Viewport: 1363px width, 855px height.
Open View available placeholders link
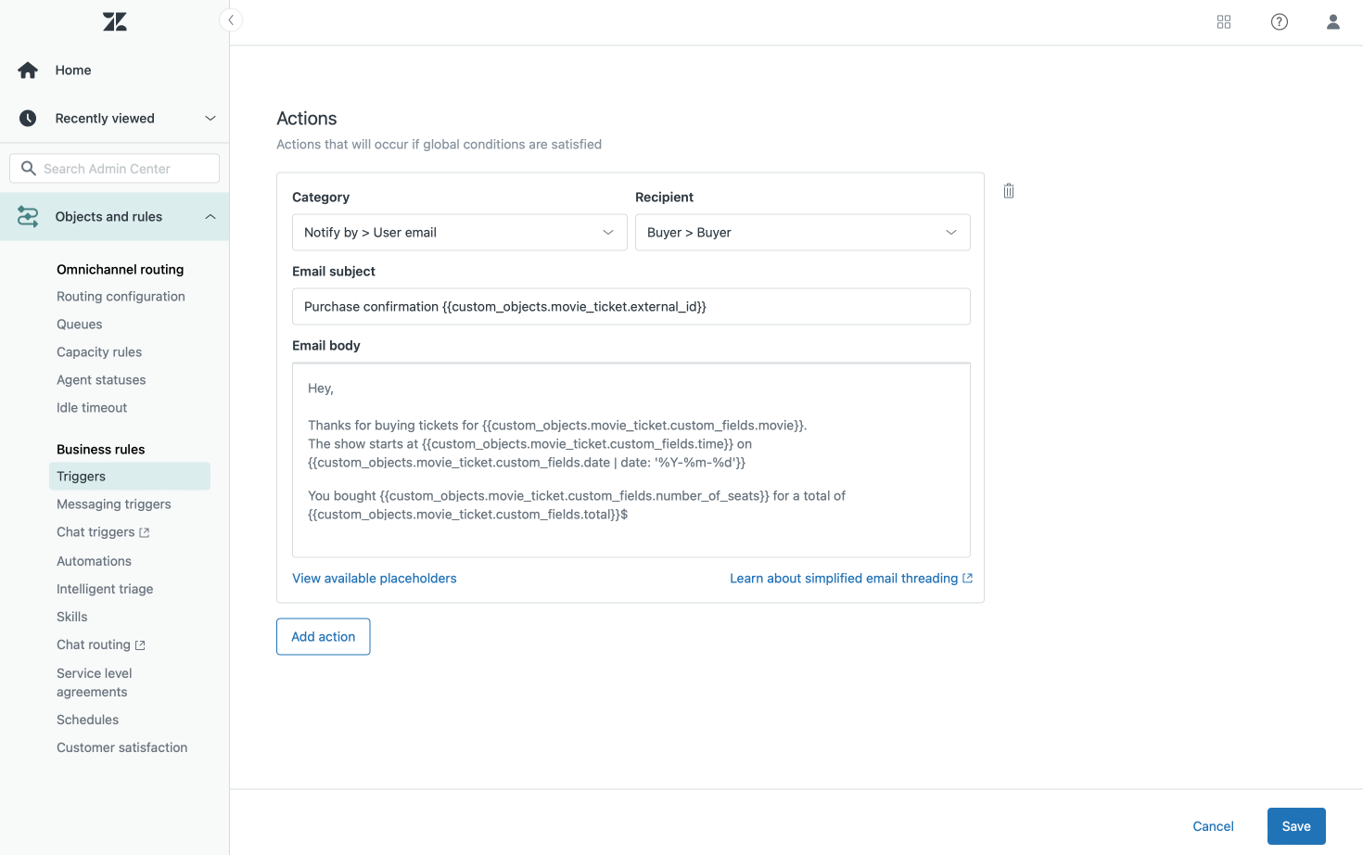coord(375,579)
